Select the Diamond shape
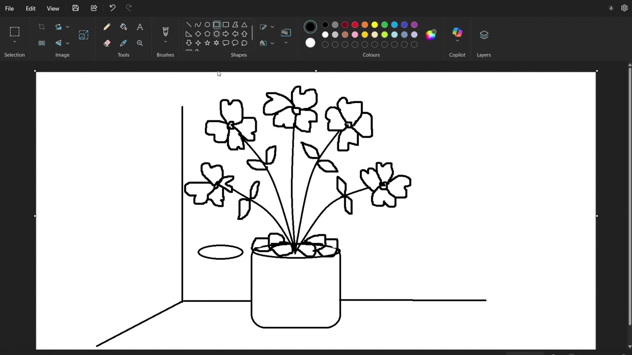632x355 pixels. tap(198, 34)
